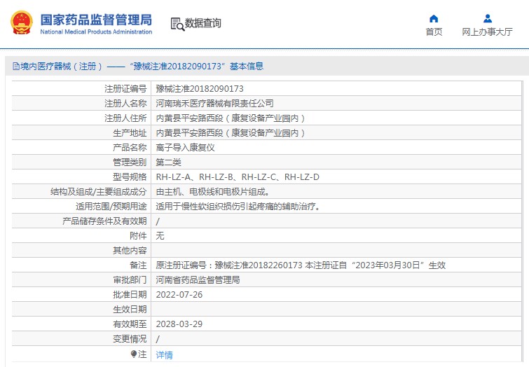Click 适用于慢性软组织损伤引起疼痛的辅助治疗 text
Image resolution: width=529 pixels, height=367 pixels.
coord(238,206)
